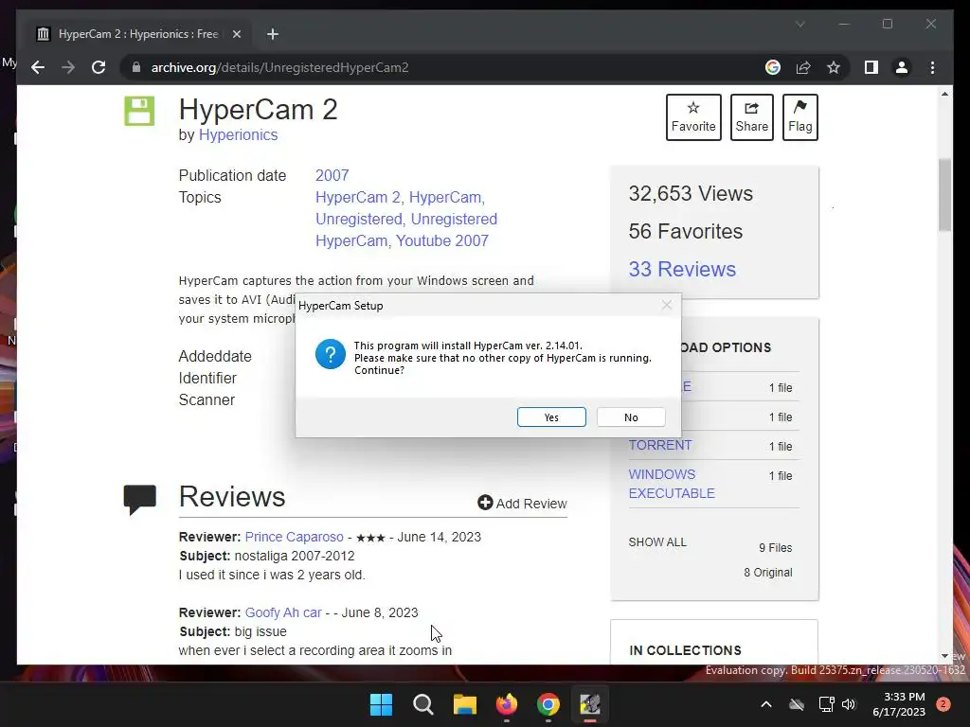970x727 pixels.
Task: Click the network tray icon
Action: click(826, 704)
